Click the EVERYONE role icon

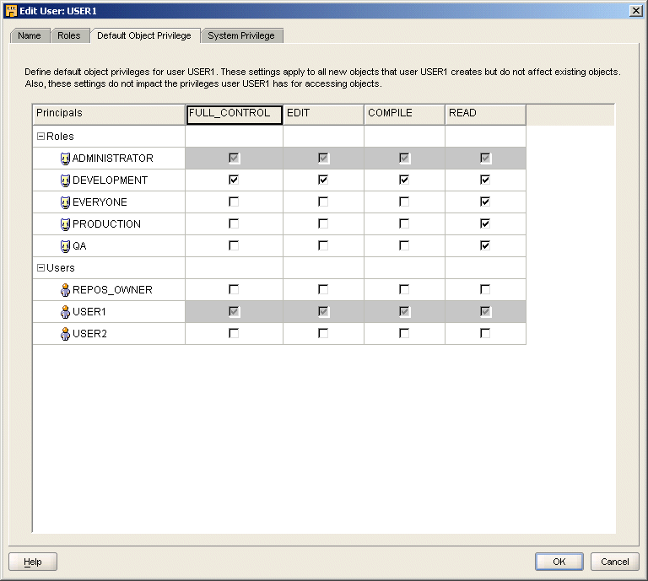tap(65, 202)
